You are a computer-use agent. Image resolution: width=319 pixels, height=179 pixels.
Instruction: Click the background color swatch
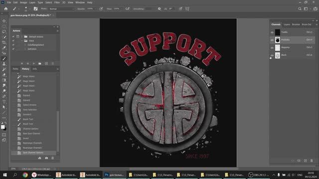(x=5, y=129)
